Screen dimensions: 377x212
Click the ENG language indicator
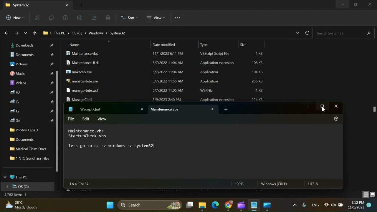coord(315,205)
